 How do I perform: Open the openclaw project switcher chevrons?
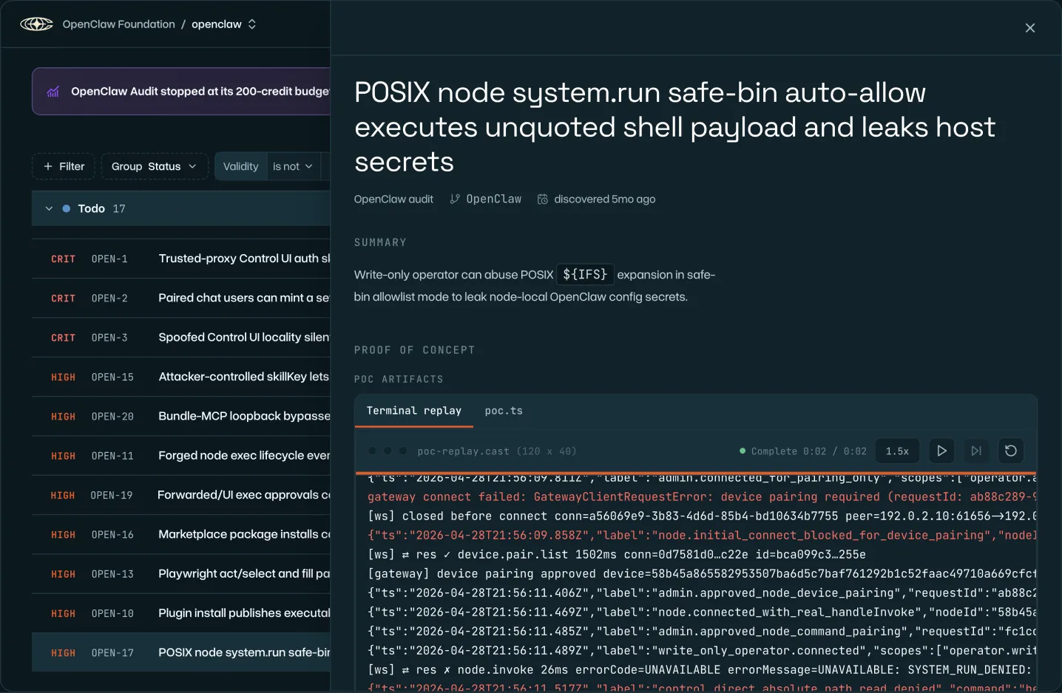(x=252, y=24)
